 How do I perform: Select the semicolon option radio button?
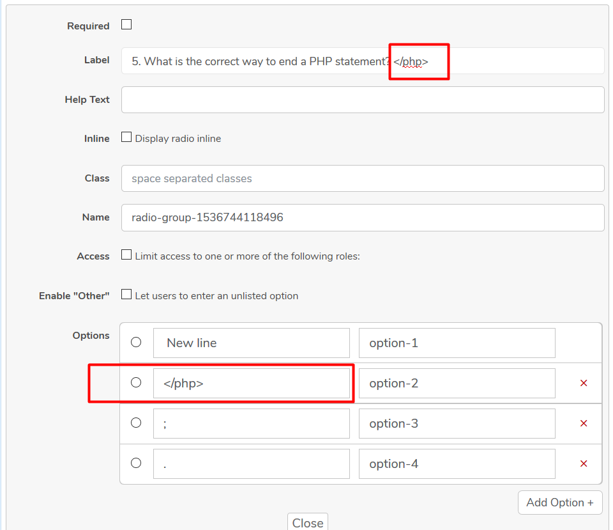[135, 423]
